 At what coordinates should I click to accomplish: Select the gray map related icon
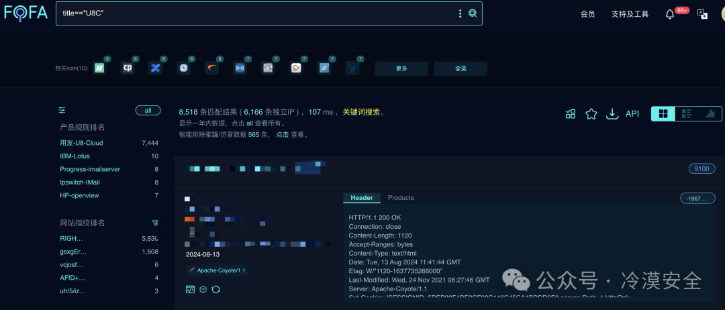click(268, 68)
